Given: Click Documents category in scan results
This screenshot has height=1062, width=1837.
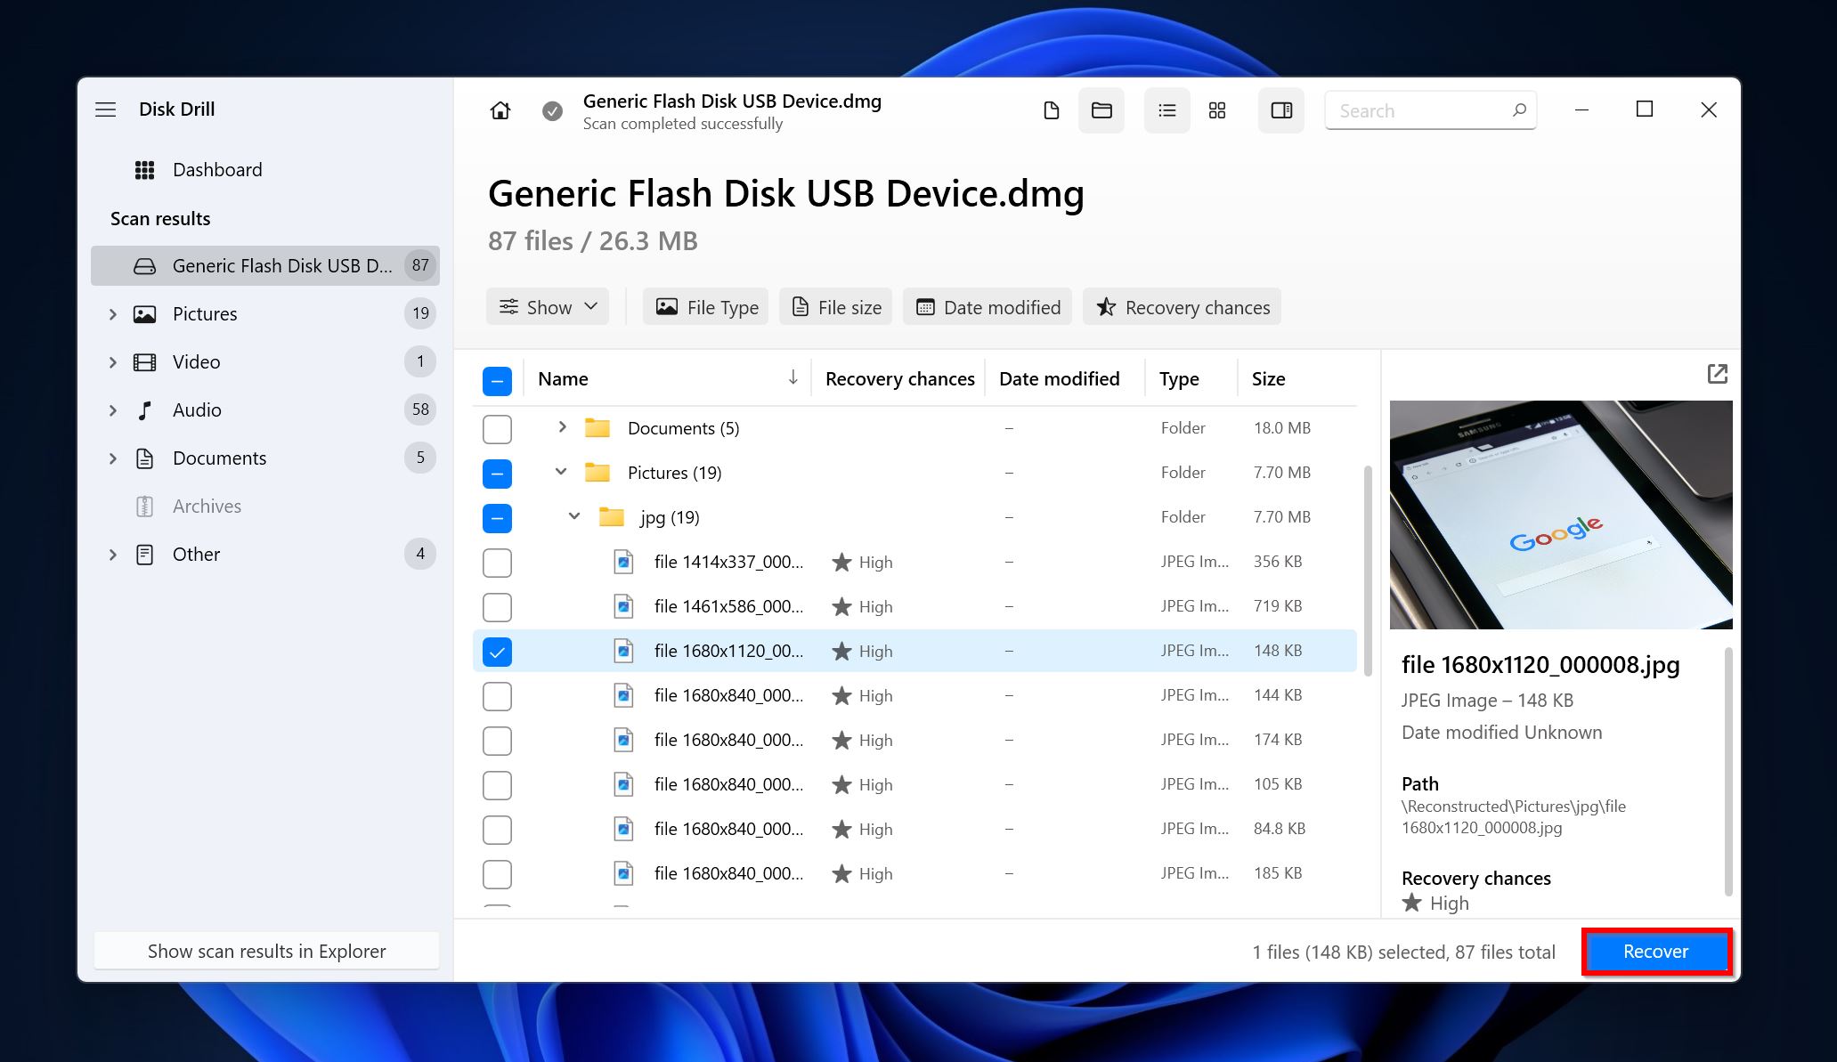Looking at the screenshot, I should 219,457.
